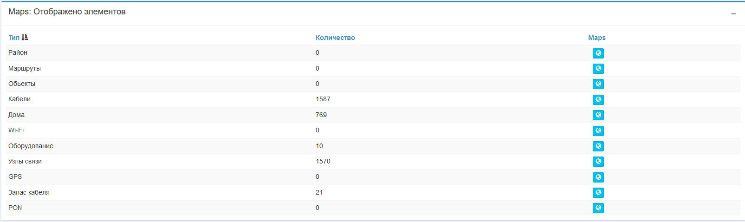Collapse the Maps panel with minus button
The height and width of the screenshot is (222, 745).
733,13
